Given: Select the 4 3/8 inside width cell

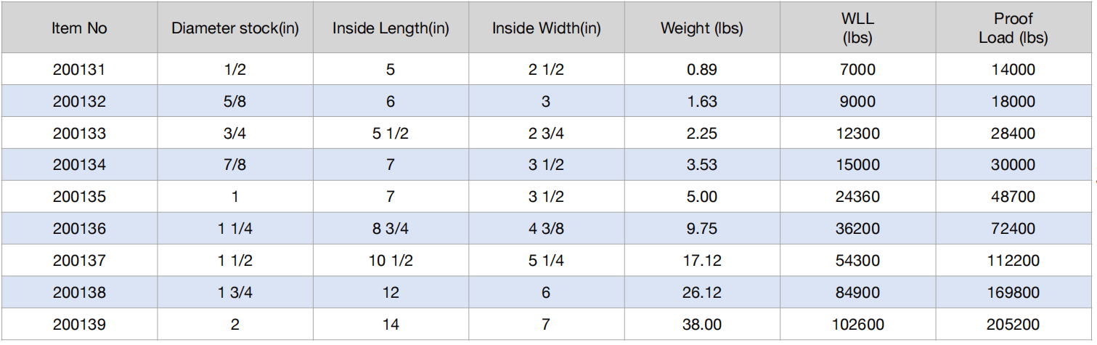Looking at the screenshot, I should pyautogui.click(x=546, y=229).
